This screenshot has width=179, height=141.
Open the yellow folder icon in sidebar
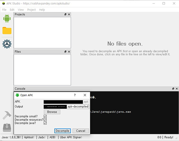pyautogui.click(x=7, y=30)
